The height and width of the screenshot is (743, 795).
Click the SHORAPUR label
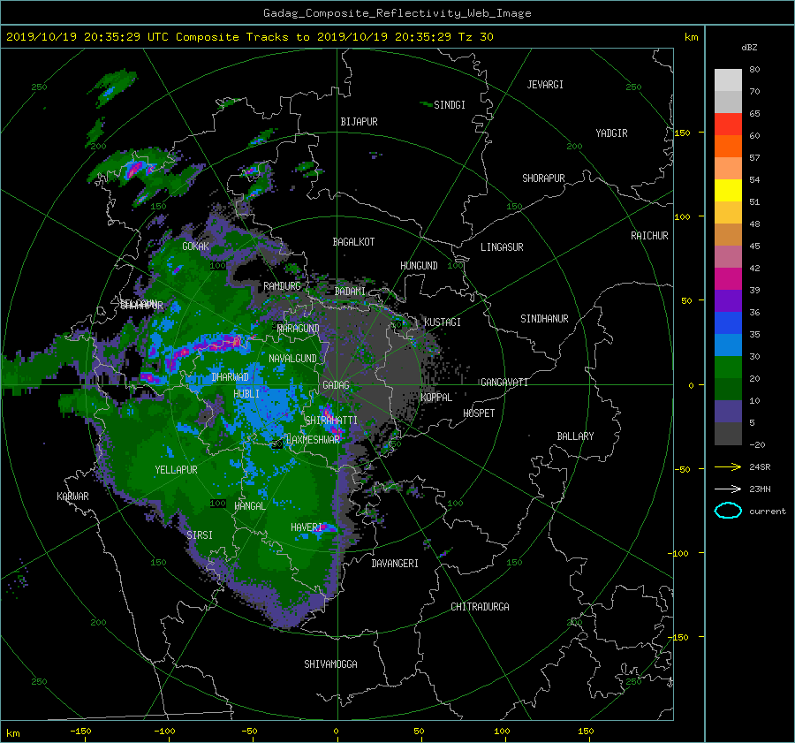[543, 178]
